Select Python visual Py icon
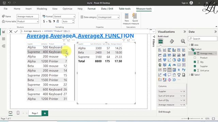The image size is (218, 122). [x=184, y=70]
